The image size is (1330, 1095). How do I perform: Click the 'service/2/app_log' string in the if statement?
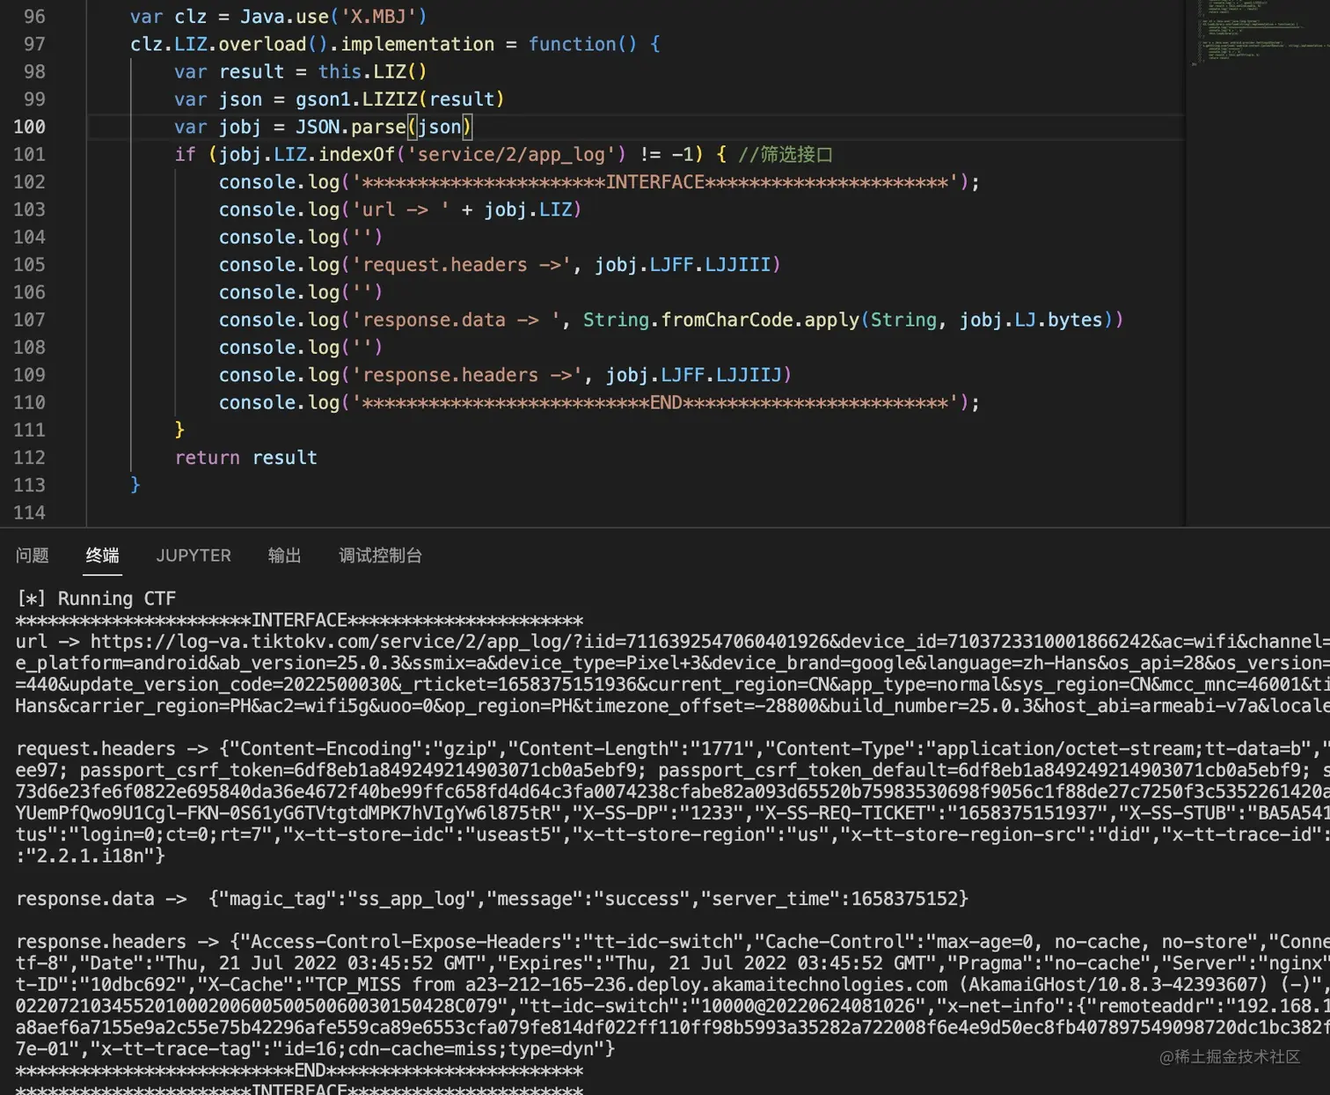click(511, 154)
